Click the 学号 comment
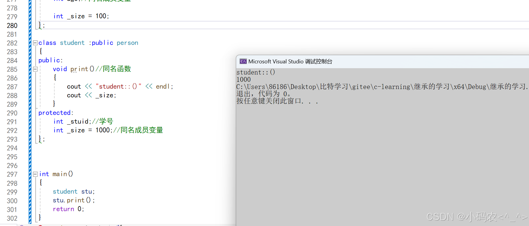The height and width of the screenshot is (226, 529). point(103,121)
